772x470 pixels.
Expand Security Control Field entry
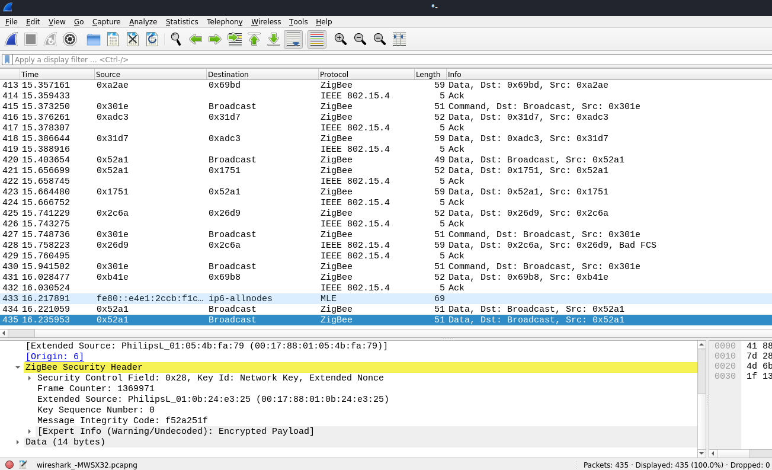click(30, 378)
